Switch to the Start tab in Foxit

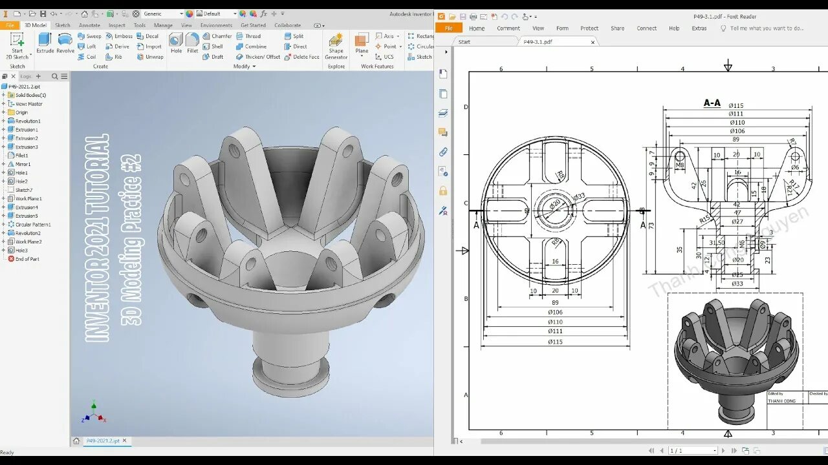coord(464,41)
